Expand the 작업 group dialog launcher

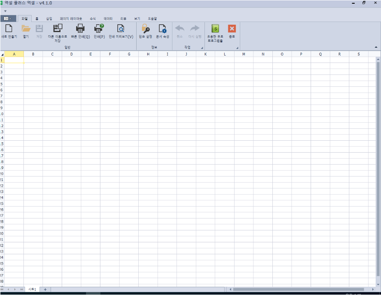(202, 48)
